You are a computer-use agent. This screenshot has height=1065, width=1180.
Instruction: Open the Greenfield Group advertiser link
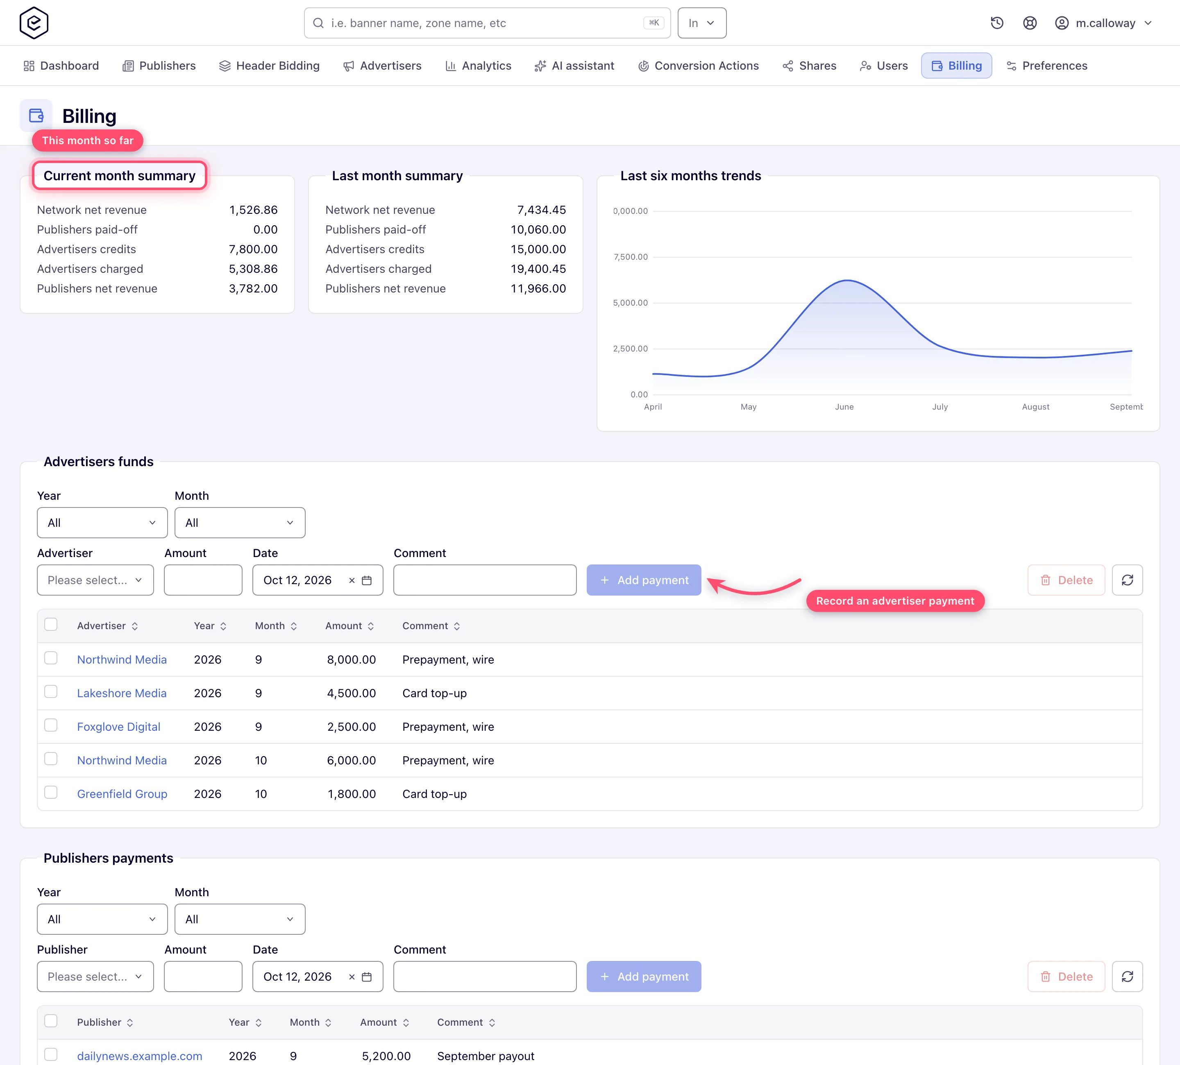(123, 793)
